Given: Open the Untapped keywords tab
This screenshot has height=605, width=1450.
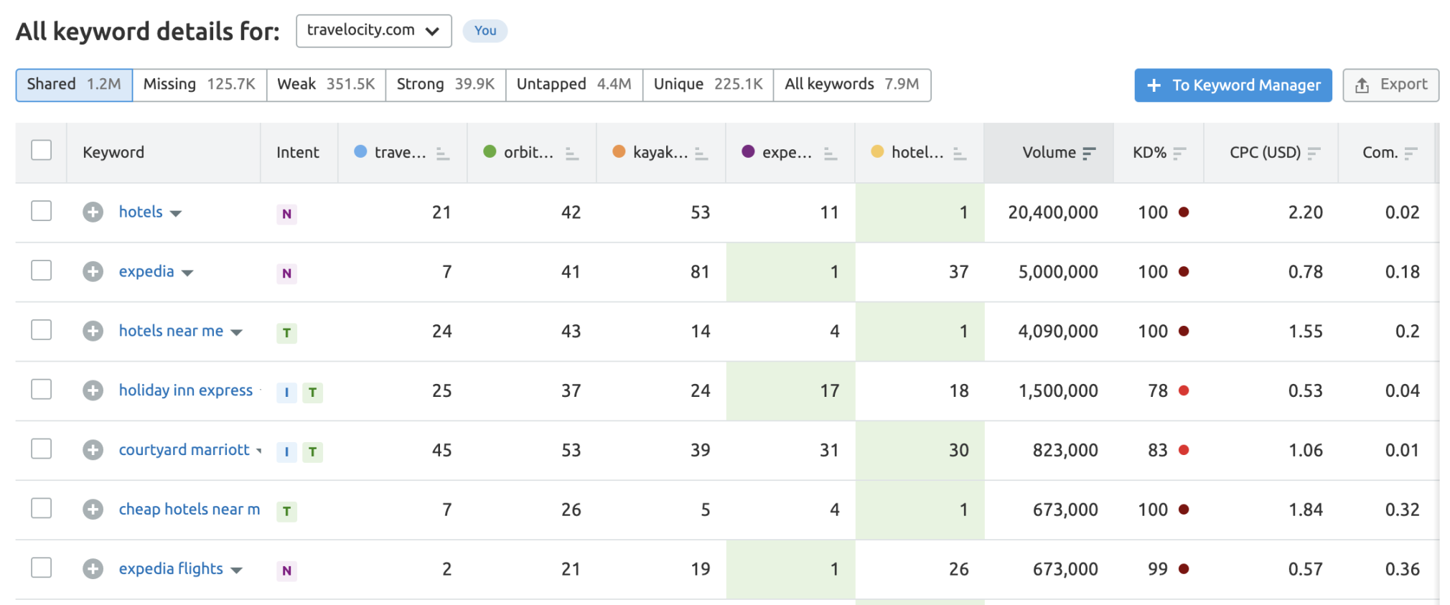Looking at the screenshot, I should coord(574,85).
